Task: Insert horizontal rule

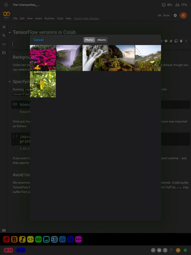Action: tap(79, 239)
